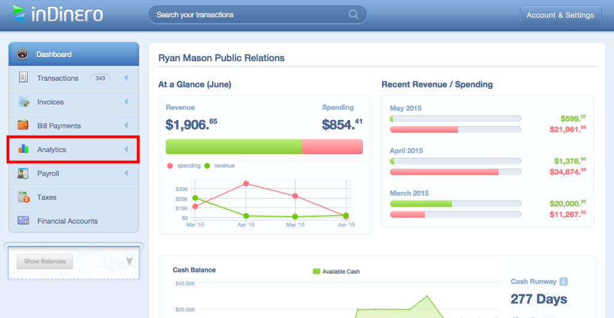Click the 277 Days runway value
614x318 pixels.
point(539,299)
